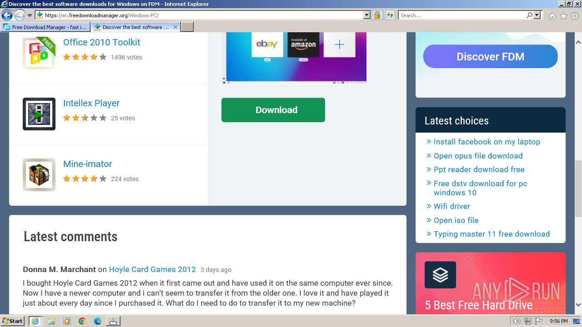
Task: Click the green Download button
Action: tap(273, 110)
